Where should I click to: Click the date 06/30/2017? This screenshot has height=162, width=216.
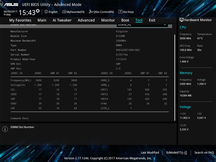10,12
